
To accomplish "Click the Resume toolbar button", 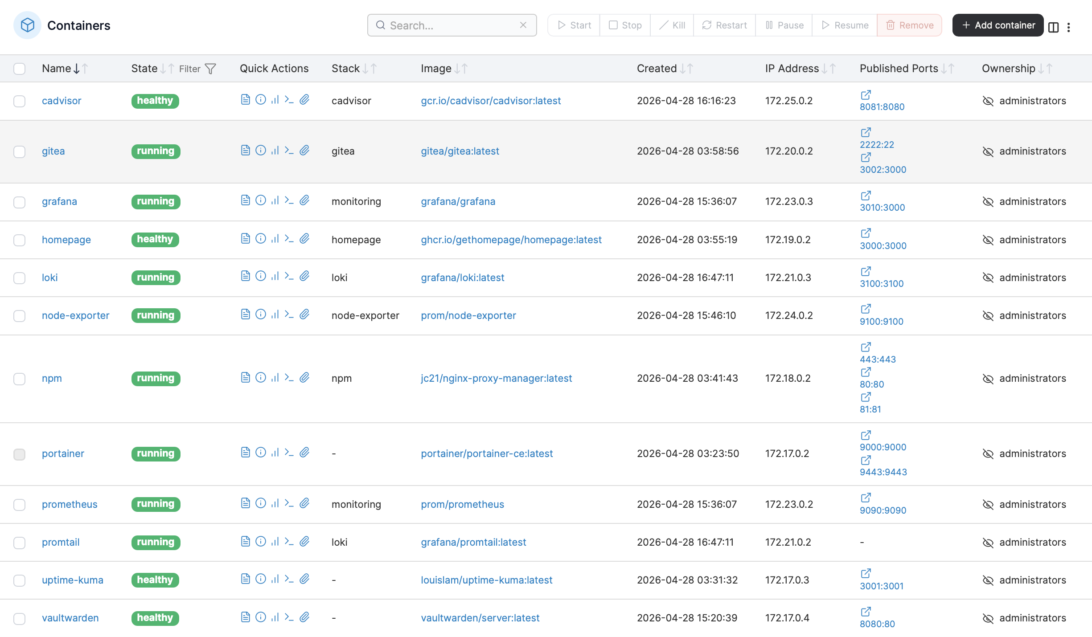I will click(845, 25).
